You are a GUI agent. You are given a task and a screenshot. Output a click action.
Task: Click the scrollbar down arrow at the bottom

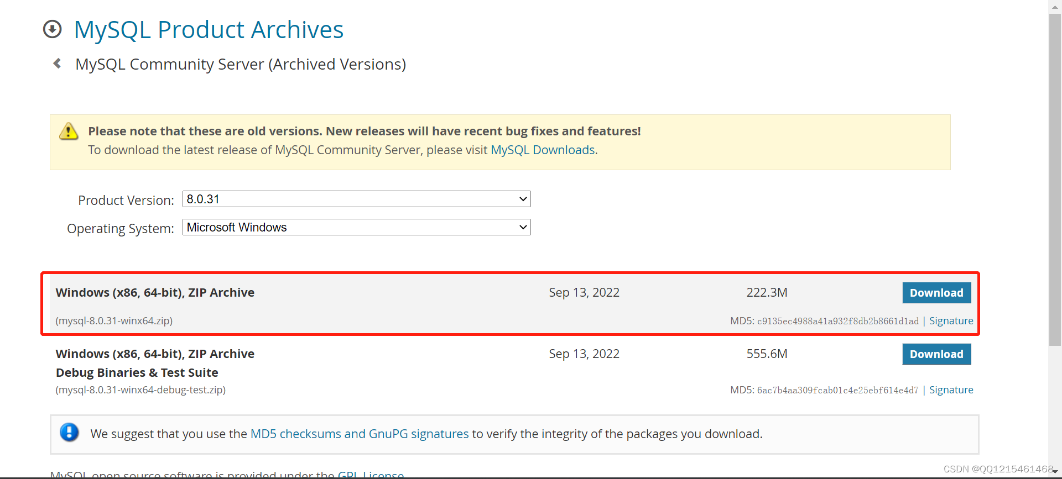coord(1055,471)
